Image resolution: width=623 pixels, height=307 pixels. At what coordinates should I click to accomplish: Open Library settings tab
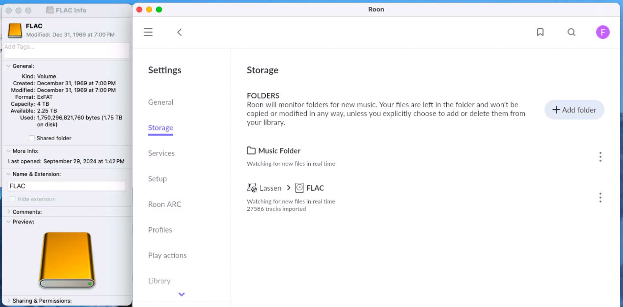click(159, 281)
